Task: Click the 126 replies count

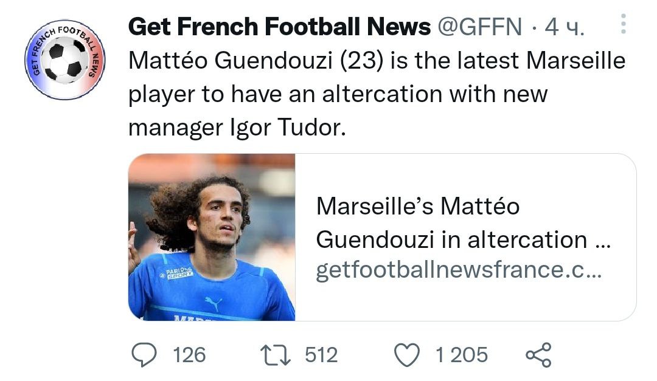Action: [x=189, y=355]
